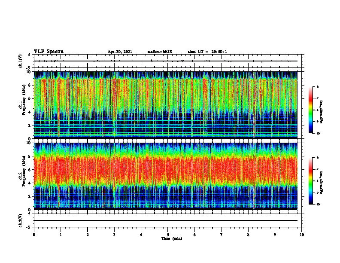Click the time axis tick label "7"

coord(222,235)
